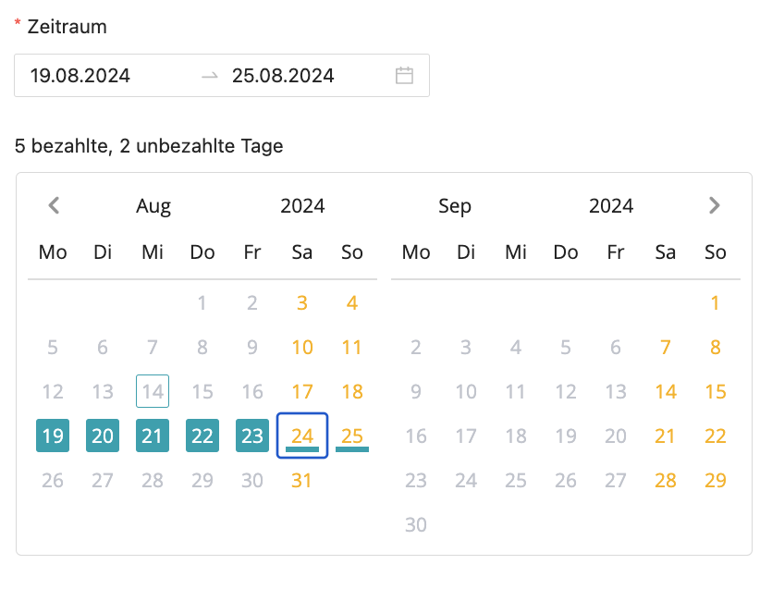Click the calendar icon in date field

click(404, 76)
